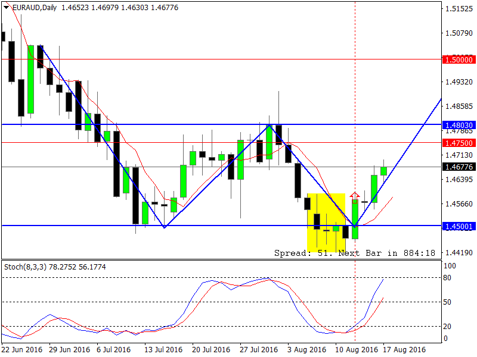Click the 1.45660 price scale value

tap(459, 203)
